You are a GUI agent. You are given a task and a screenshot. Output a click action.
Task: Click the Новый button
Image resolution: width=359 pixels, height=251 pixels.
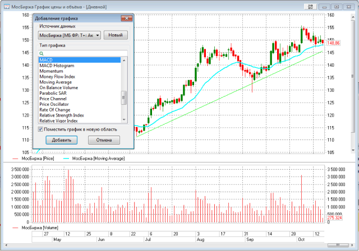pos(116,35)
